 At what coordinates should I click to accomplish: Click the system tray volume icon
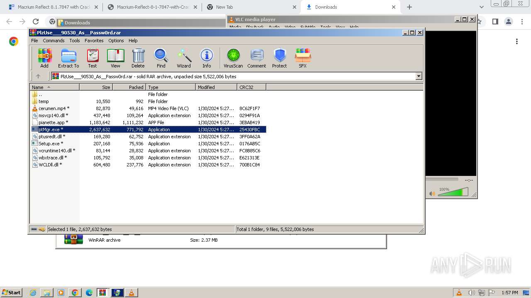[x=471, y=293]
